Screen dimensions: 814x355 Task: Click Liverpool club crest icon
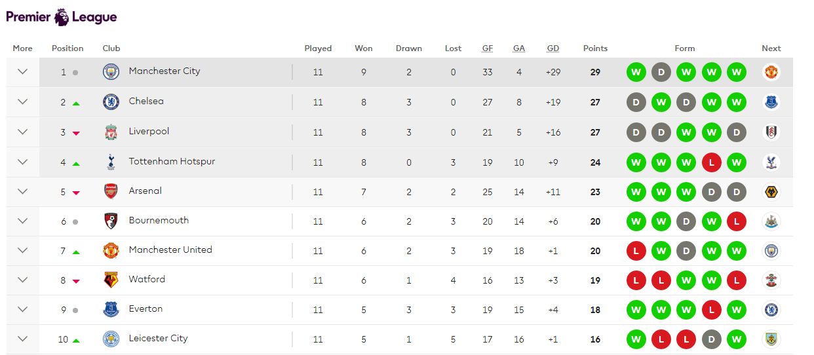pyautogui.click(x=111, y=132)
